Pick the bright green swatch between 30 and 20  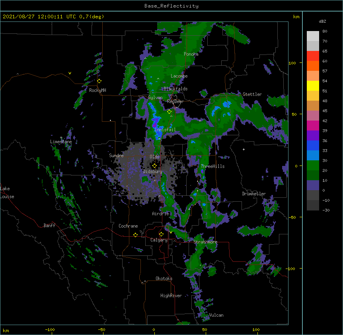[x=313, y=166]
